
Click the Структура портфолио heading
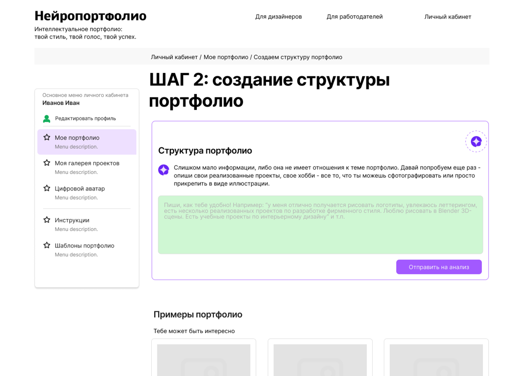coord(205,150)
